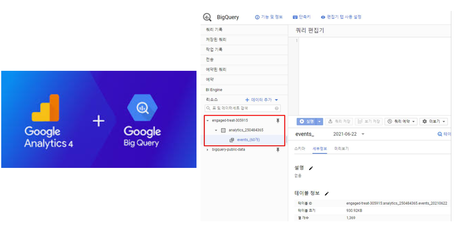This screenshot has height=229, width=457.
Task: Edit 테이블 정보 with pencil icon
Action: coord(327,193)
